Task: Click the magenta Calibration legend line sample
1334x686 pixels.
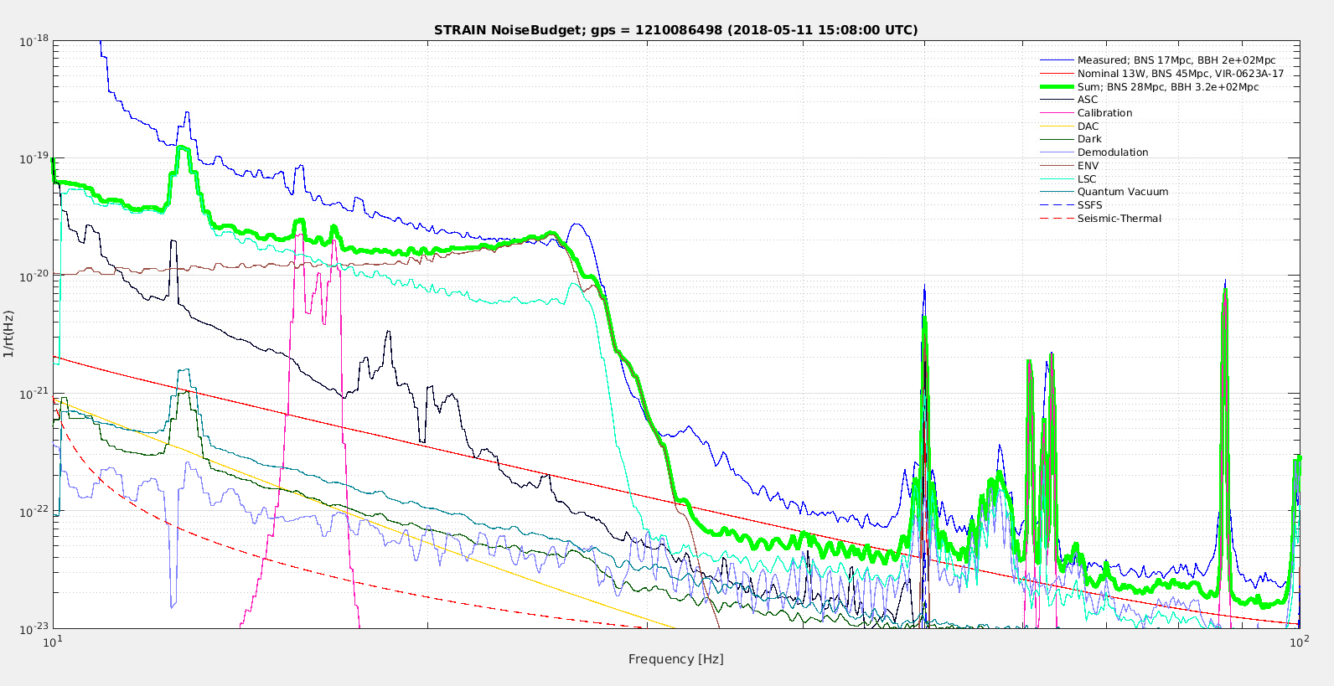Action: pyautogui.click(x=1057, y=113)
